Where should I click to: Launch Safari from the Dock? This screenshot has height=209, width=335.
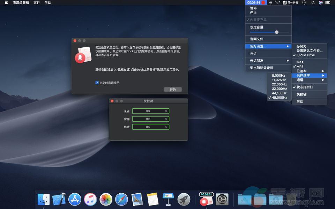121,200
